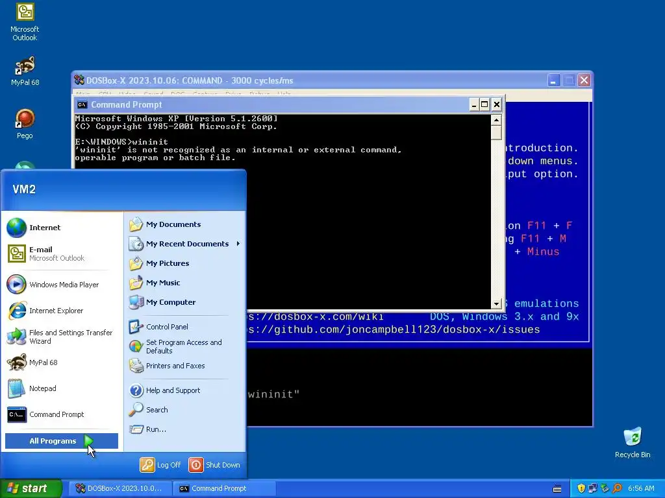Click the on-screen keyboard icon in taskbar
This screenshot has width=665, height=498.
557,489
